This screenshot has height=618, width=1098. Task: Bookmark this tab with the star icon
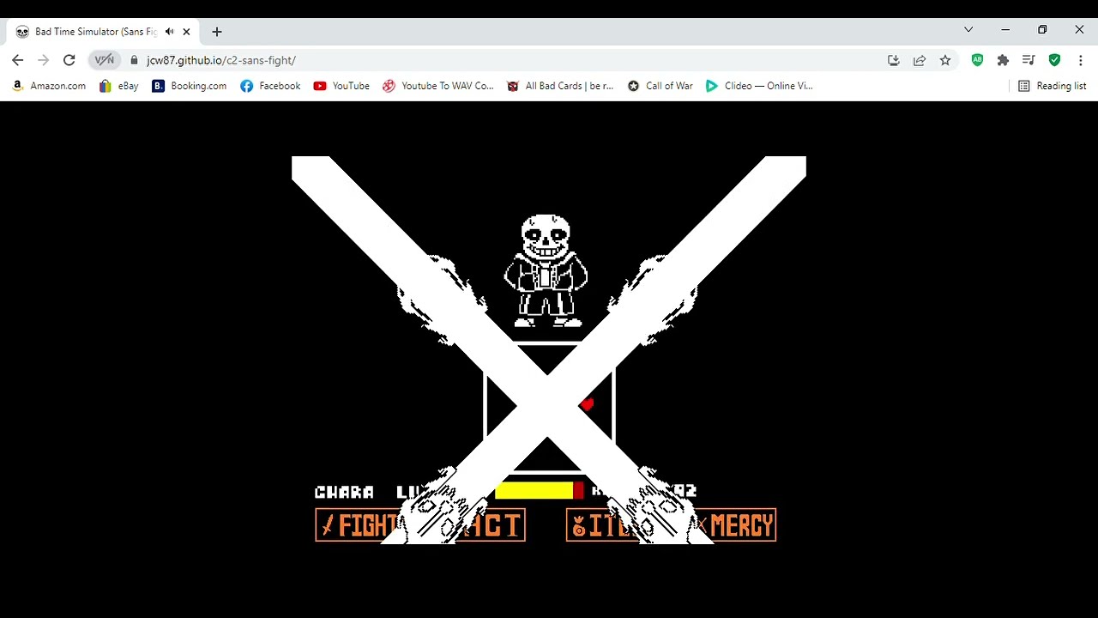[x=945, y=60]
